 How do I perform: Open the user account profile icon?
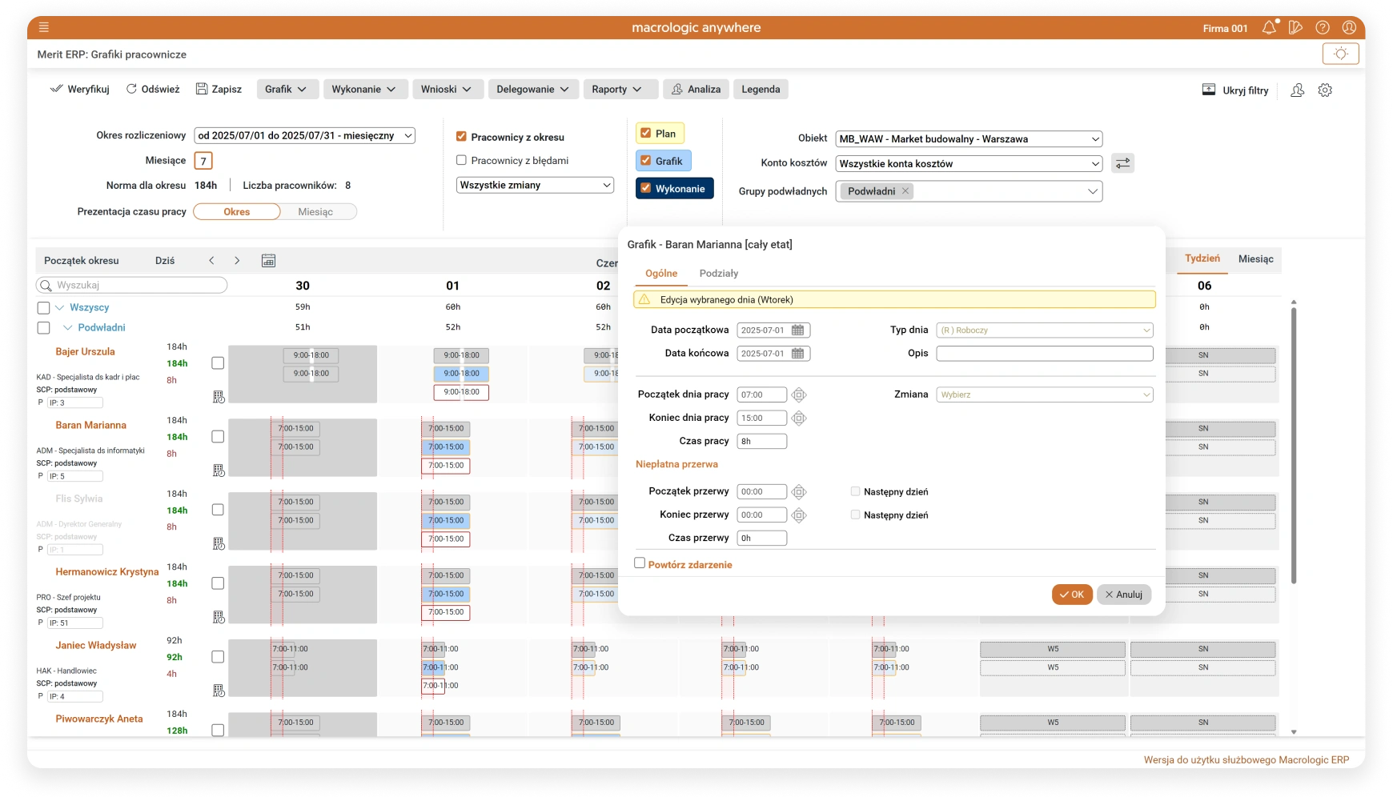[1349, 28]
